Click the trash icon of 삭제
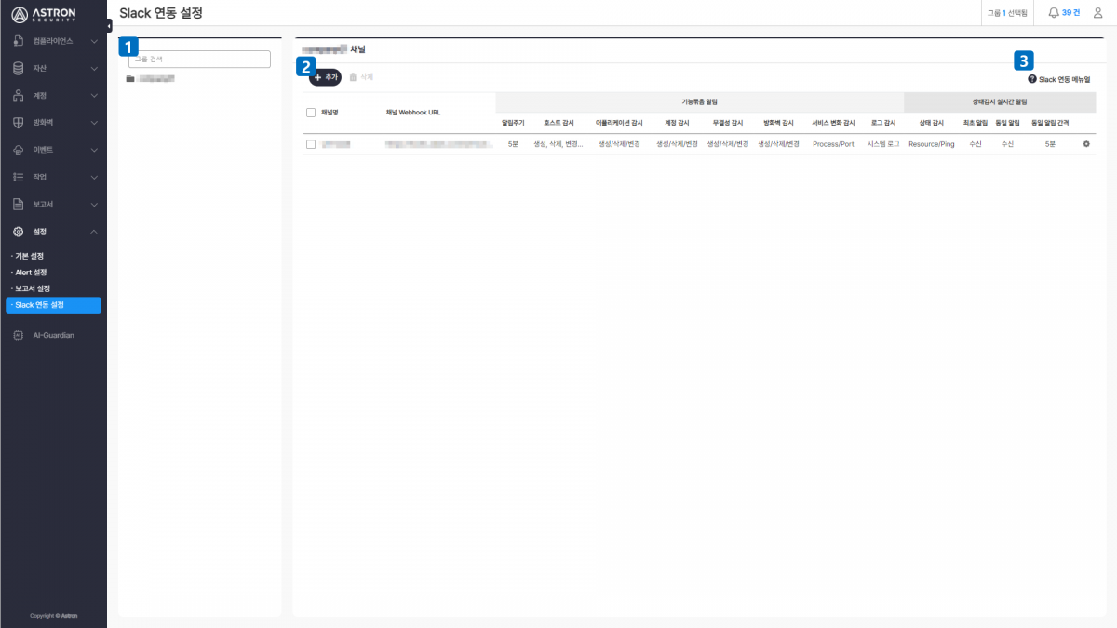This screenshot has width=1117, height=628. (x=353, y=77)
